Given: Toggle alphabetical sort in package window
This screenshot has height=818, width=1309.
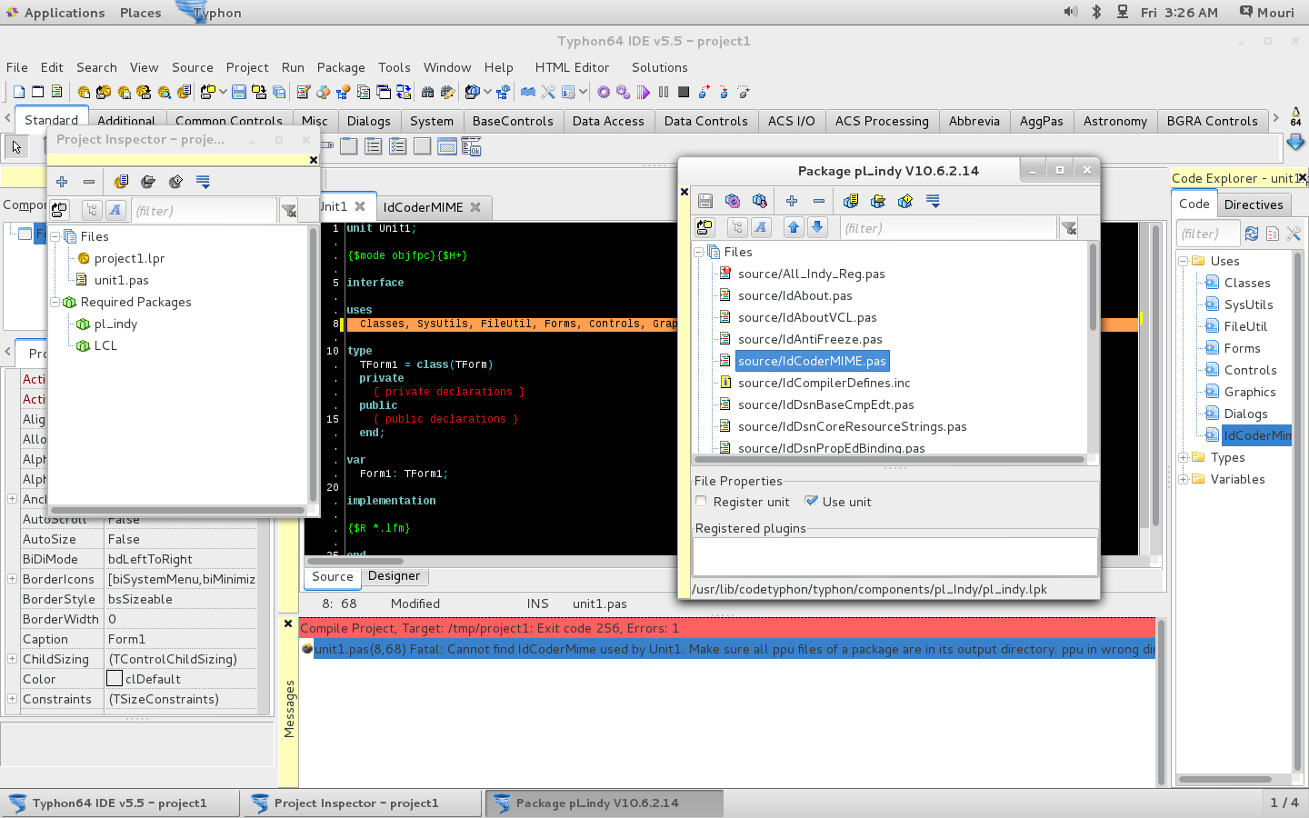Looking at the screenshot, I should (x=761, y=227).
